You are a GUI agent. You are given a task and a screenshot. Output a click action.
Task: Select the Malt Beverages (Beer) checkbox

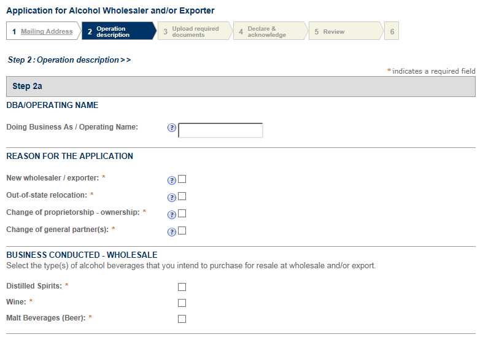click(x=182, y=319)
